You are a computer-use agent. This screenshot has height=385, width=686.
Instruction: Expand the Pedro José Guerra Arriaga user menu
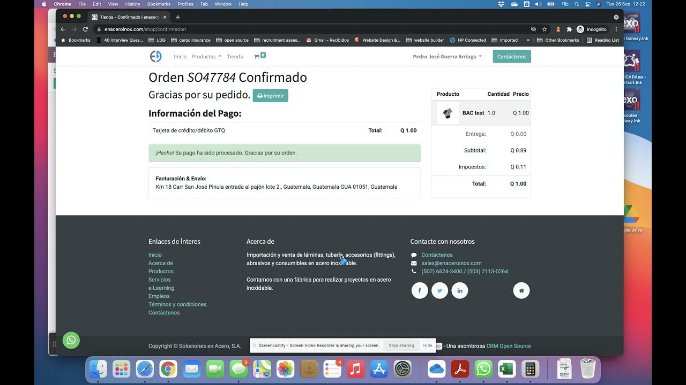[447, 57]
